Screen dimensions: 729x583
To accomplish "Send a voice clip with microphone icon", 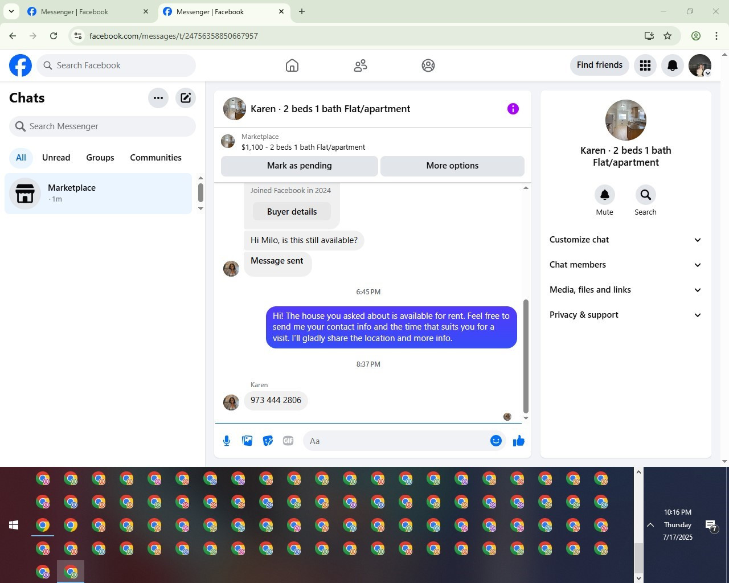I will [x=227, y=441].
